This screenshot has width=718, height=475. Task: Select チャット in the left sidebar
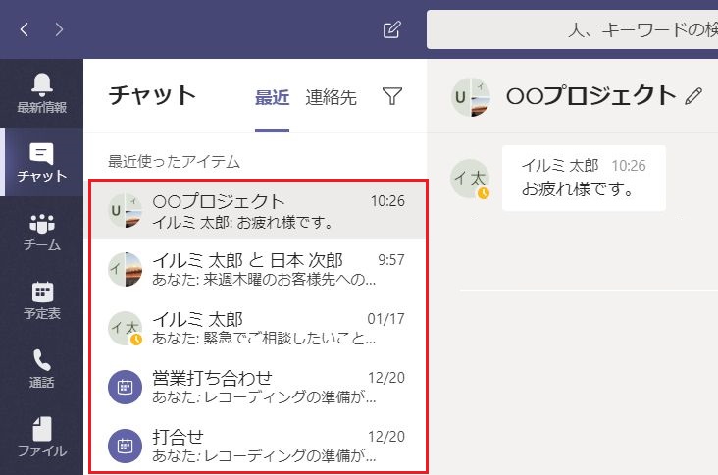pyautogui.click(x=41, y=162)
